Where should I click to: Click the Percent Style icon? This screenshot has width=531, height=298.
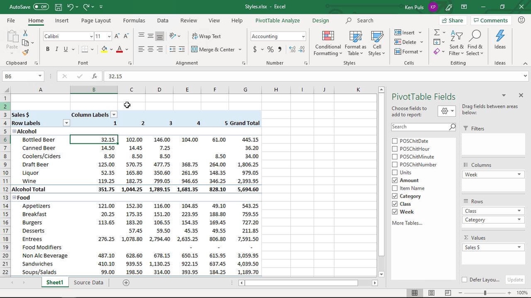pyautogui.click(x=270, y=49)
